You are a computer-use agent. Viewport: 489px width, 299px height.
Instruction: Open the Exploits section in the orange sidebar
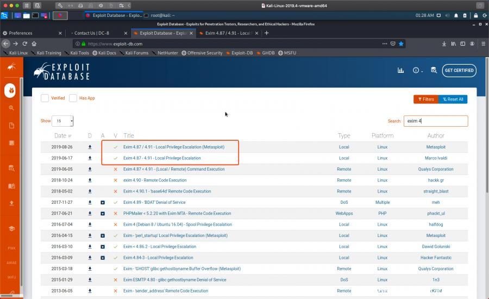pyautogui.click(x=10, y=90)
